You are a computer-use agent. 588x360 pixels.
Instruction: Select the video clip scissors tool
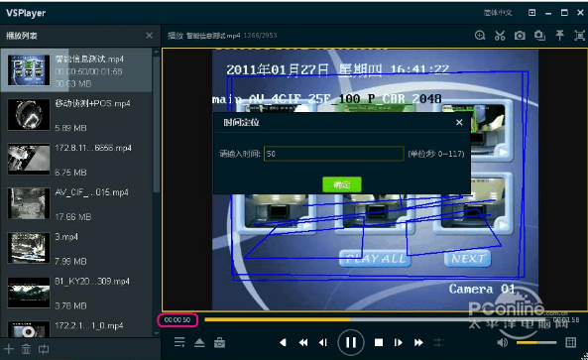pos(500,36)
